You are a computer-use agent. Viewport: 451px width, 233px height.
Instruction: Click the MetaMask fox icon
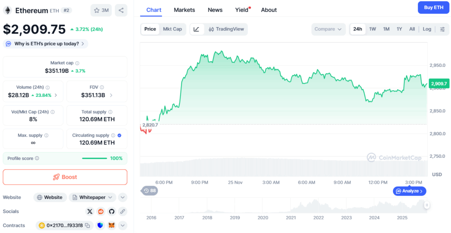point(111,226)
